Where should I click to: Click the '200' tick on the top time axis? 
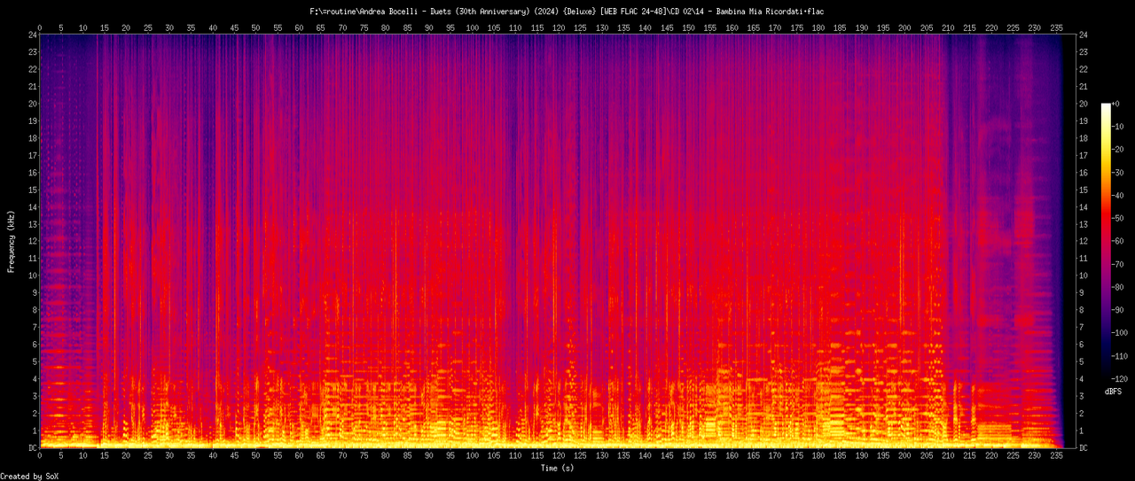904,28
